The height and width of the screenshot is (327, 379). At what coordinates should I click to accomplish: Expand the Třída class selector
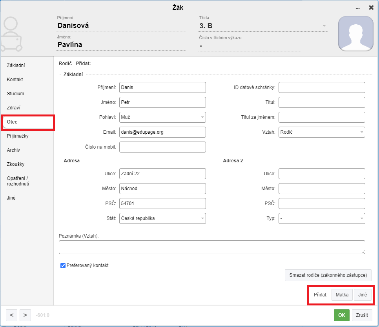tap(262, 26)
